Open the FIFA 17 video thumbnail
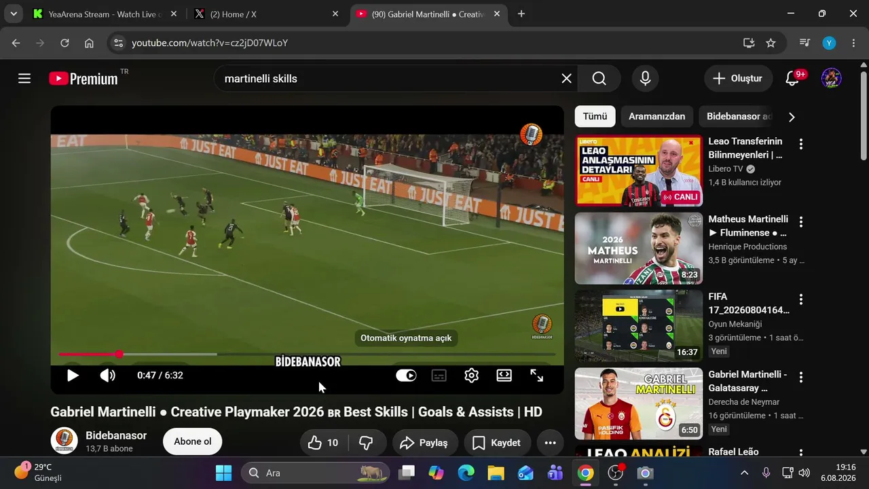 click(x=639, y=326)
